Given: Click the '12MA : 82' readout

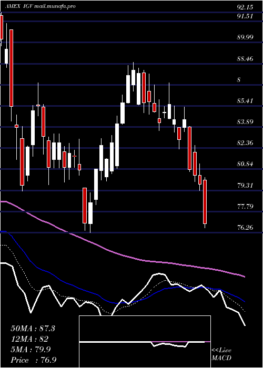Looking at the screenshot, I should 29,339.
